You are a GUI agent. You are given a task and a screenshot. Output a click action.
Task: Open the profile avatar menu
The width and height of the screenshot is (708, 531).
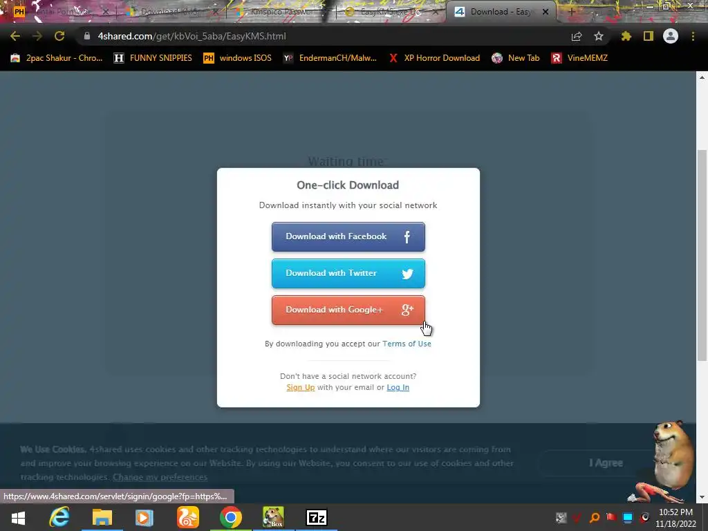[671, 36]
